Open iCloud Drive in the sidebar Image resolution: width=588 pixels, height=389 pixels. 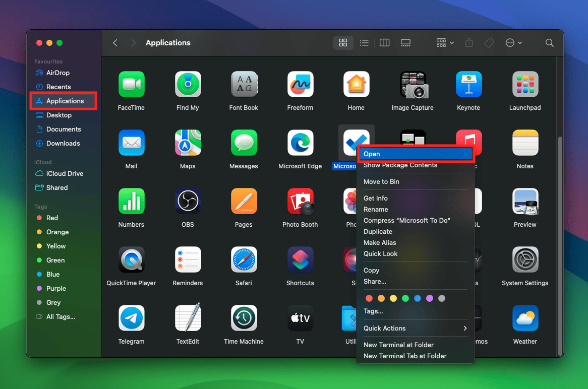(x=63, y=173)
